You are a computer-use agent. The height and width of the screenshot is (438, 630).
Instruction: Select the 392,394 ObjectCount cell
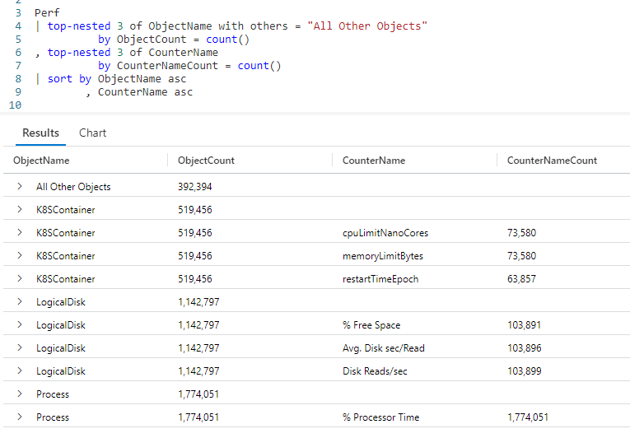tap(195, 187)
